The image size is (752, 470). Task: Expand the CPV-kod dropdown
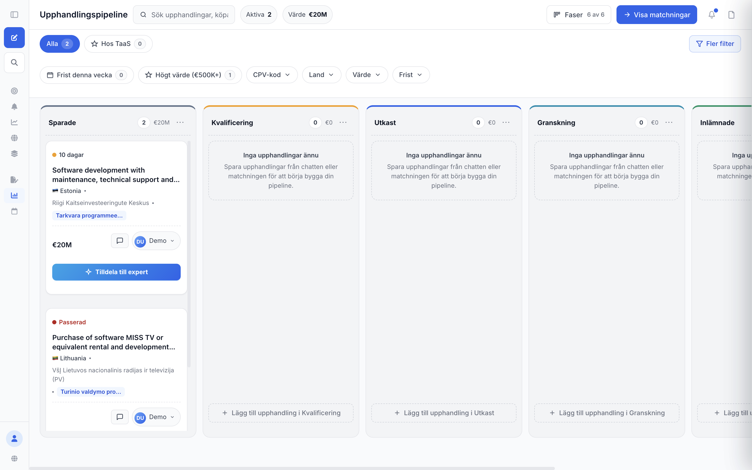272,75
